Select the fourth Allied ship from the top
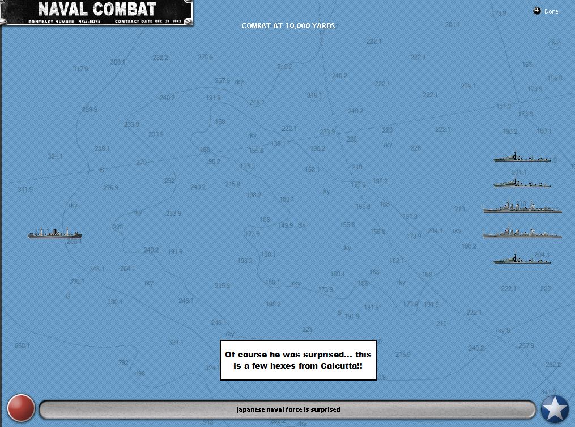This screenshot has width=575, height=427. coord(522,233)
